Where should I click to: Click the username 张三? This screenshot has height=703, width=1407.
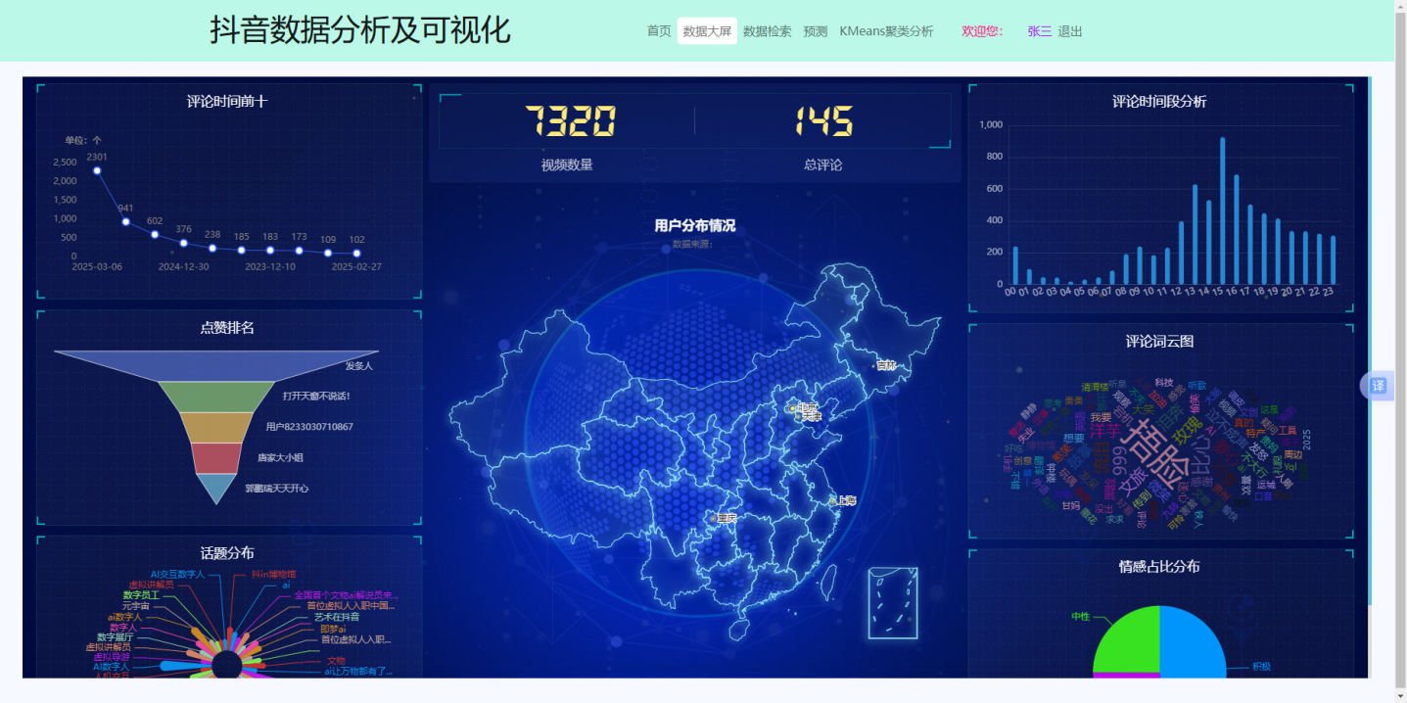click(x=1040, y=31)
